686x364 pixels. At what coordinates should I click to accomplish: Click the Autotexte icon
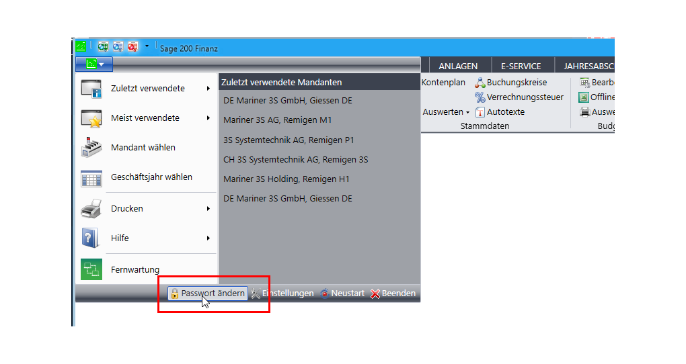(x=480, y=112)
